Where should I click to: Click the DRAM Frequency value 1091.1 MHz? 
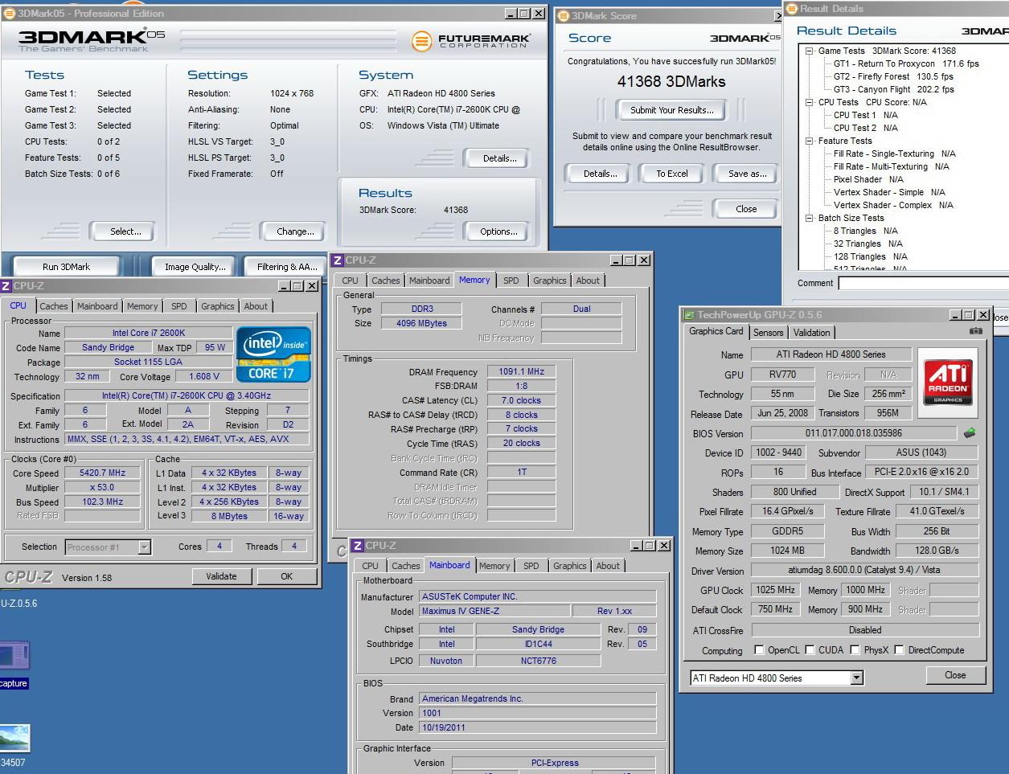click(521, 371)
